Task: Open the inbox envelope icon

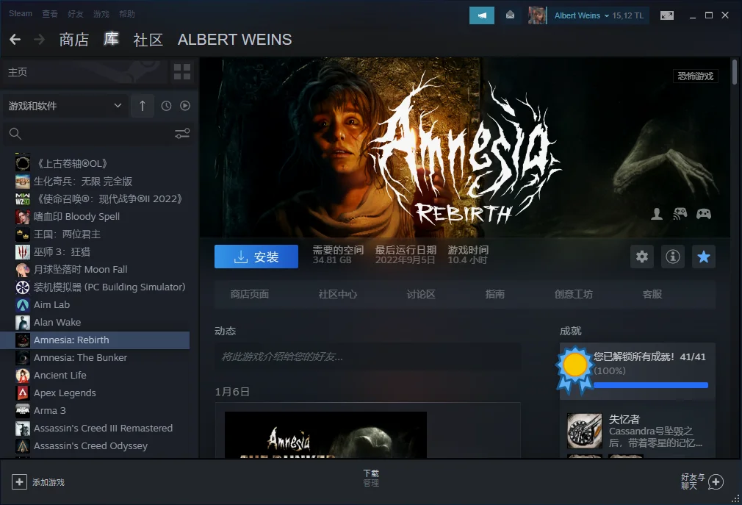Action: (x=510, y=15)
